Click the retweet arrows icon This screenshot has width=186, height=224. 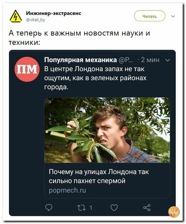point(81,208)
